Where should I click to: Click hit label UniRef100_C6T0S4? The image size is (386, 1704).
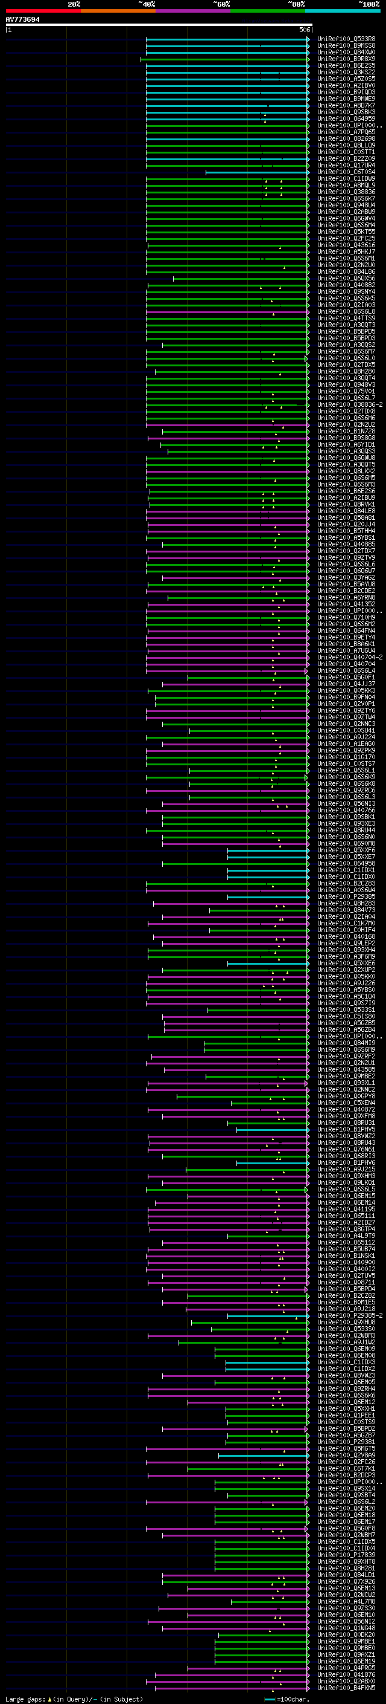click(346, 172)
